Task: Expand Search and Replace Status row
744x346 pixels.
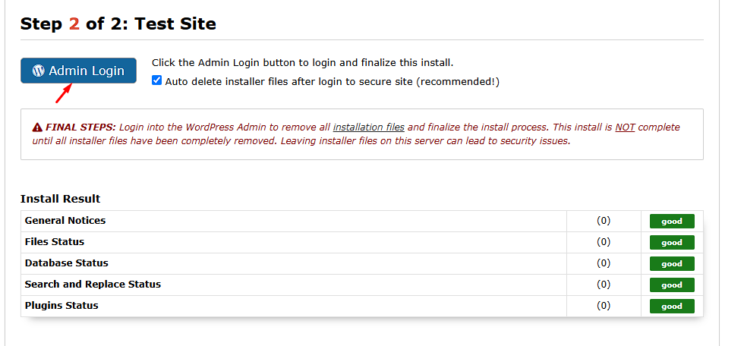Action: [x=93, y=285]
